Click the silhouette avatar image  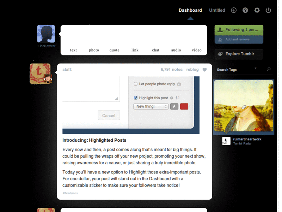tap(46, 34)
